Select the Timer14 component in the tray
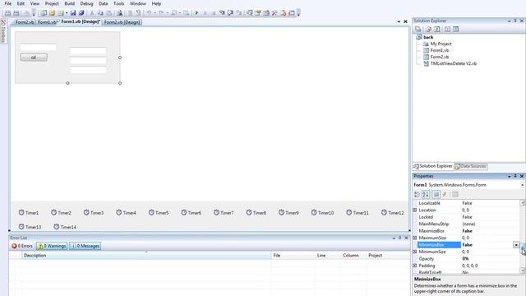 [65, 227]
